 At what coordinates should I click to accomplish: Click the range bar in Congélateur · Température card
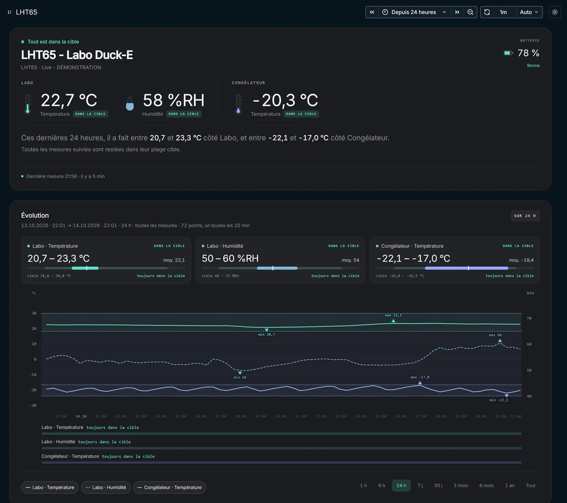[455, 268]
